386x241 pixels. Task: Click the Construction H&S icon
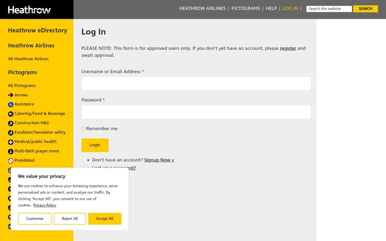click(11, 123)
